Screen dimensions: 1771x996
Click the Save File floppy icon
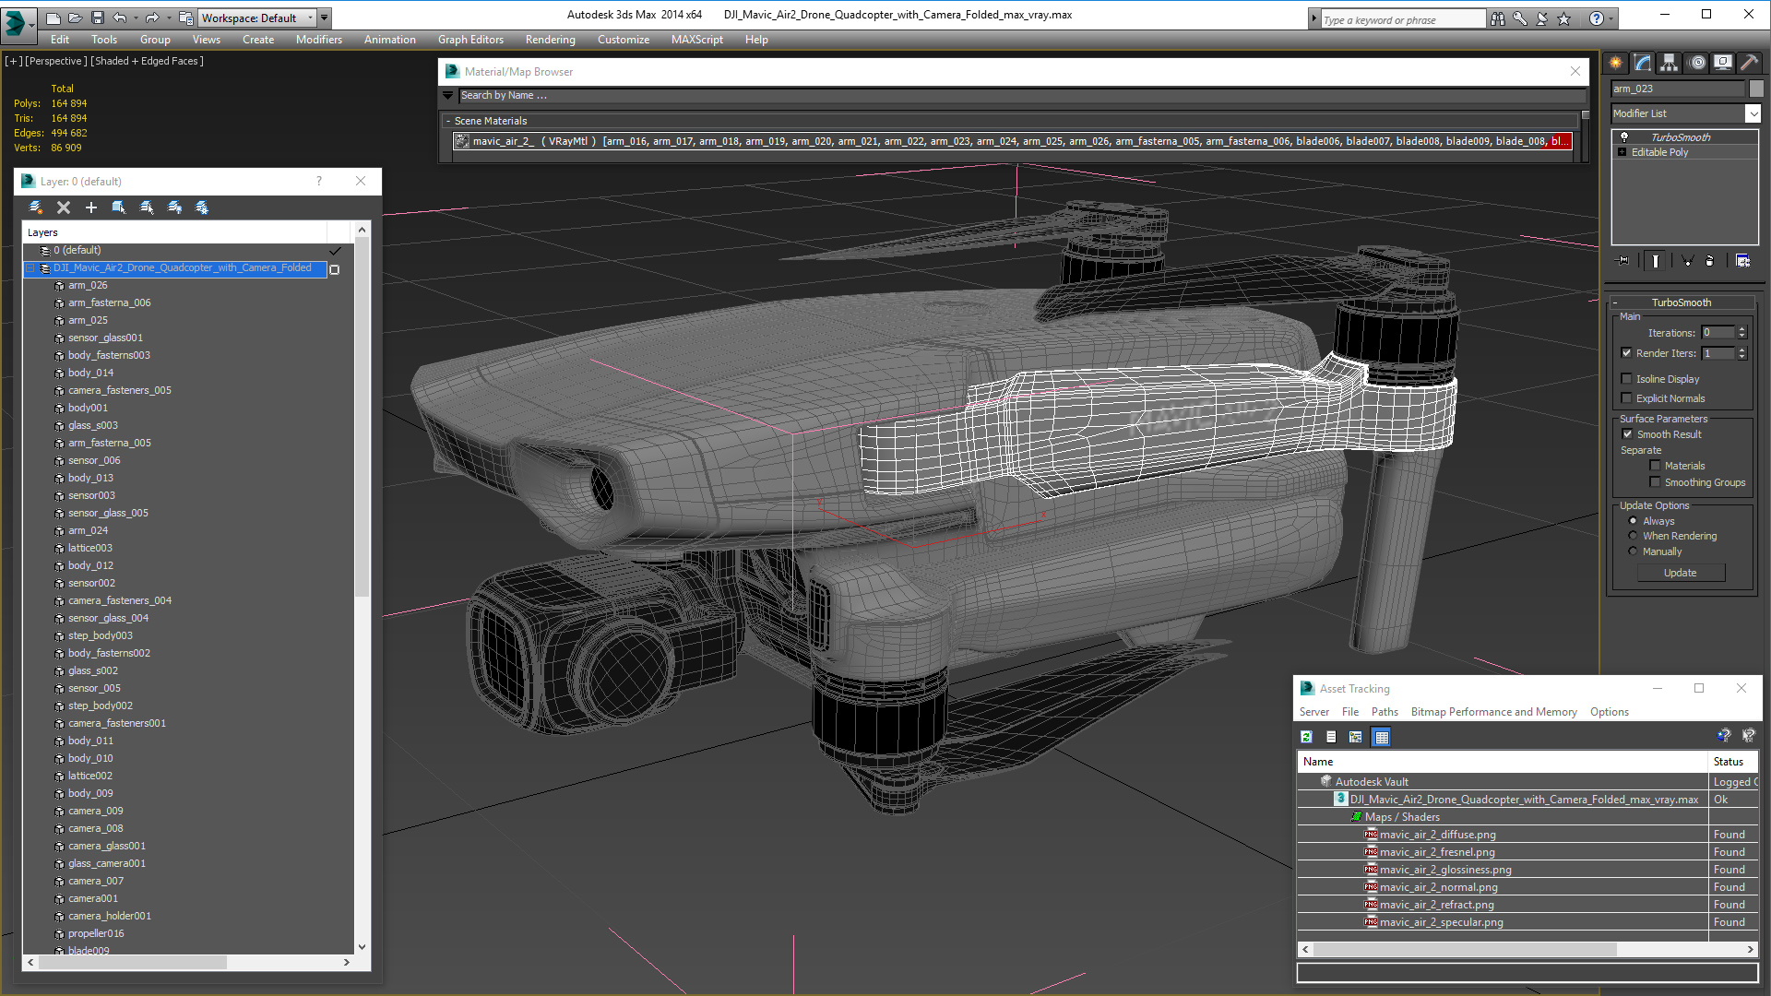(x=97, y=18)
